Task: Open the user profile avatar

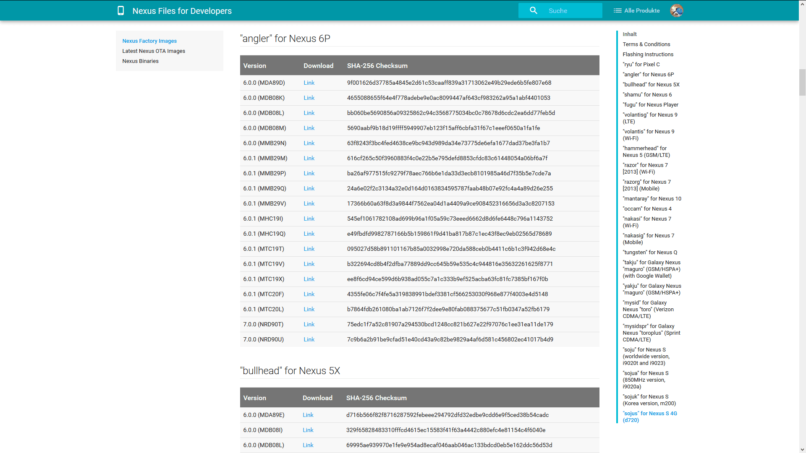Action: coord(676,10)
